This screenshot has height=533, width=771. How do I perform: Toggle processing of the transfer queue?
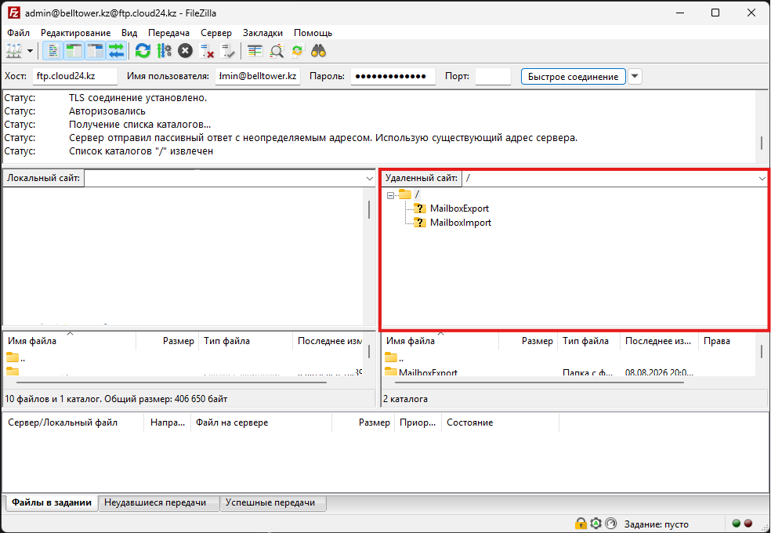[164, 51]
